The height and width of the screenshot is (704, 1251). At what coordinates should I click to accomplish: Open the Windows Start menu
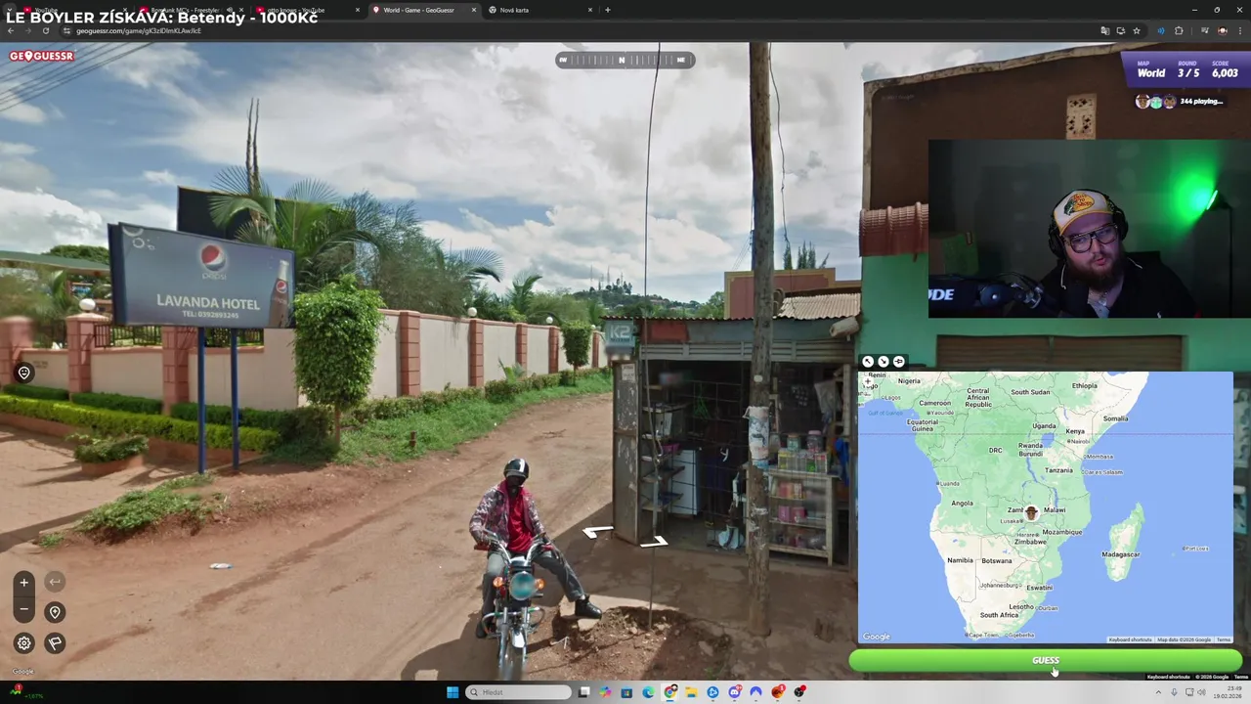tap(453, 692)
